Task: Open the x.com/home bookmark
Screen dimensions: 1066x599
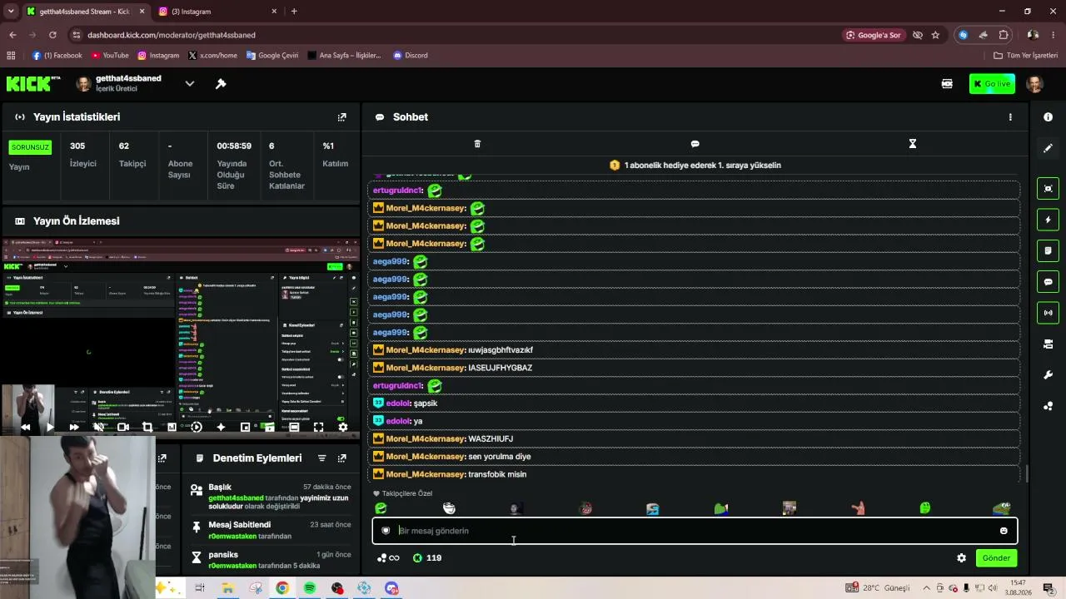Action: (x=213, y=56)
